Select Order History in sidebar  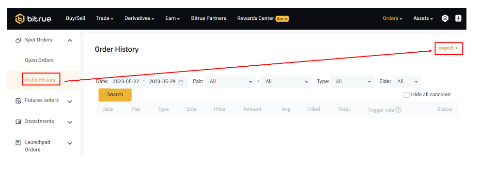[x=40, y=80]
